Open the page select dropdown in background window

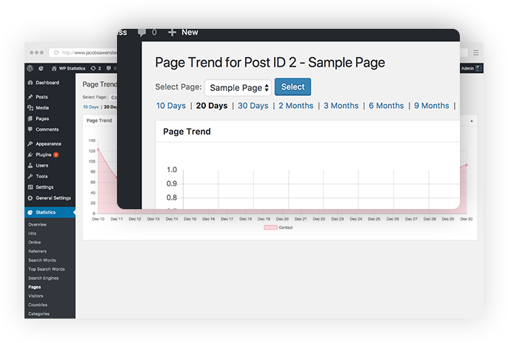tap(113, 97)
